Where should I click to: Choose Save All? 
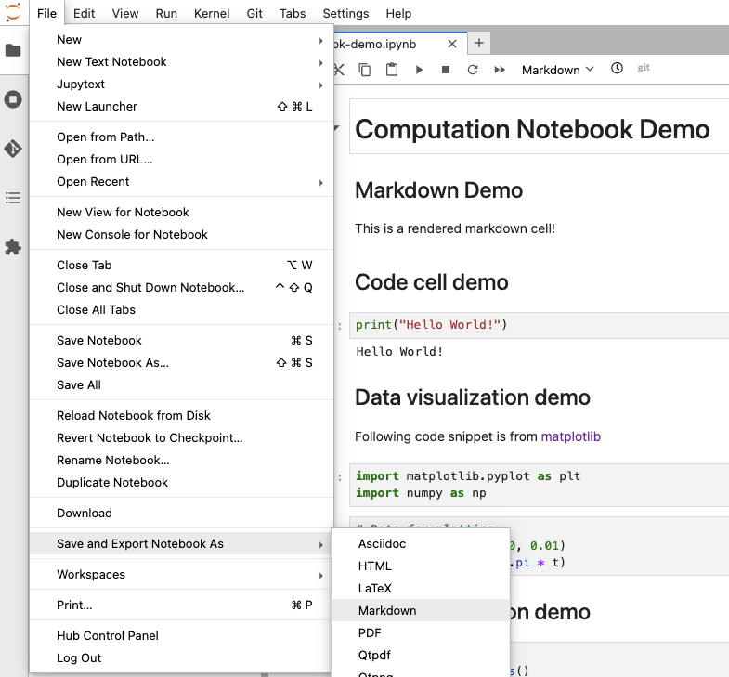(181, 385)
